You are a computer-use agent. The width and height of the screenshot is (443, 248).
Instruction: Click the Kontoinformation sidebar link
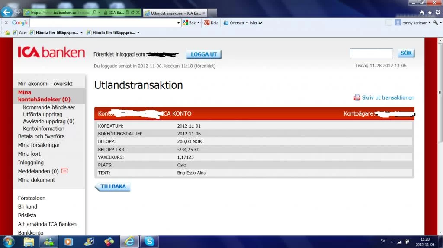[44, 129]
